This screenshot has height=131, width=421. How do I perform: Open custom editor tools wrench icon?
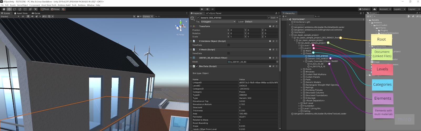tap(36, 9)
